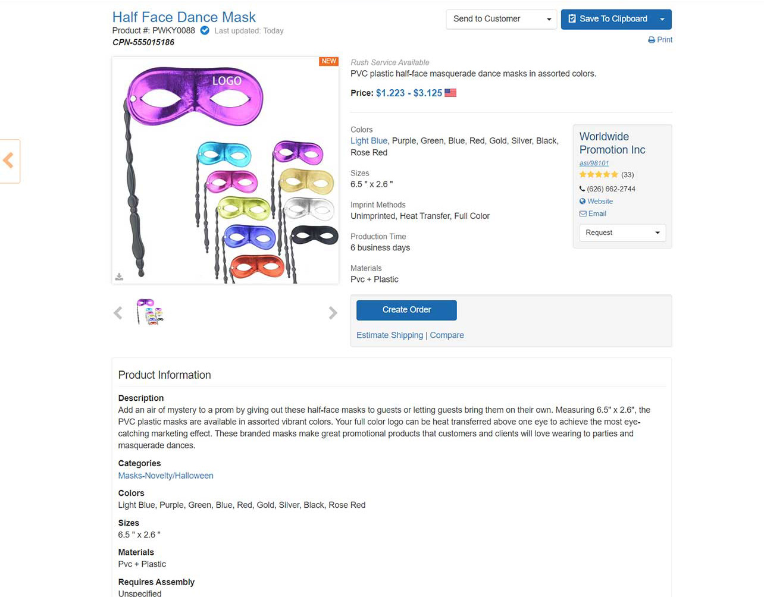Click the download image icon
764x597 pixels.
pyautogui.click(x=119, y=276)
